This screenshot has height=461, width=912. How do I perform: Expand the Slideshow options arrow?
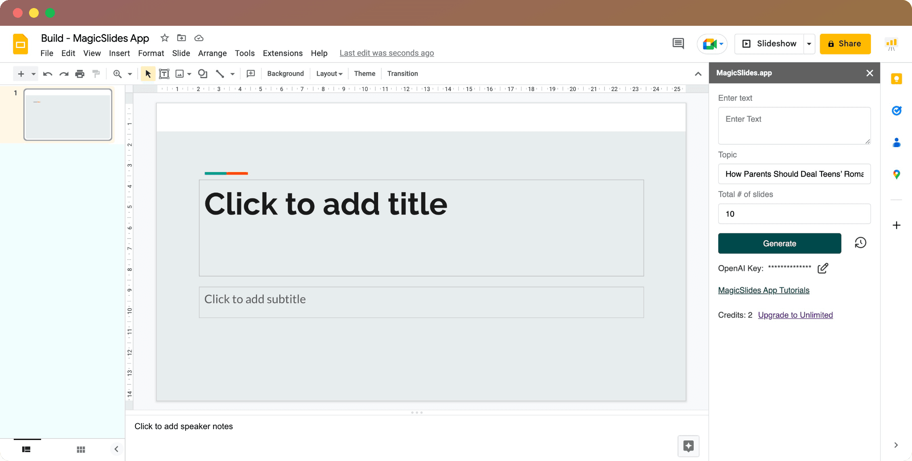click(x=809, y=44)
